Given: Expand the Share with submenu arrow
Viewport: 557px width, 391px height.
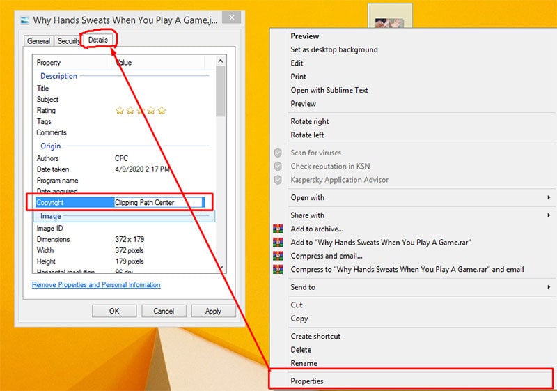Looking at the screenshot, I should pos(549,215).
